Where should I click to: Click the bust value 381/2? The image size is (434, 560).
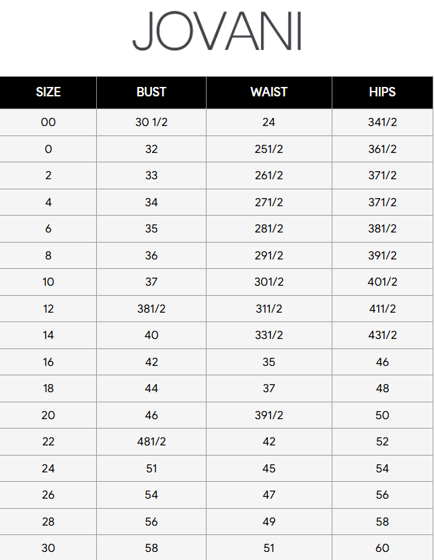[x=151, y=309]
